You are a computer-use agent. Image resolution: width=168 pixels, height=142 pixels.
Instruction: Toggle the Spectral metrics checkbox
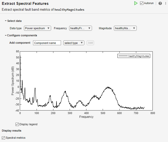click(3, 138)
